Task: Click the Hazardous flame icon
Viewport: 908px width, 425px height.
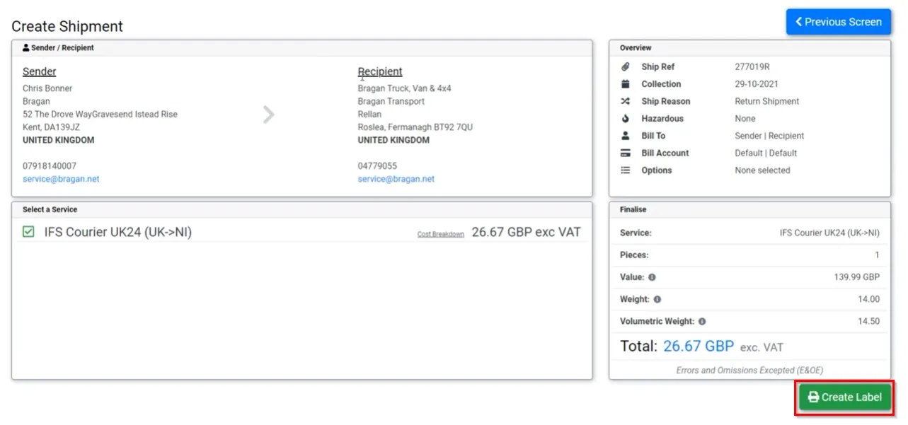Action: click(x=626, y=119)
